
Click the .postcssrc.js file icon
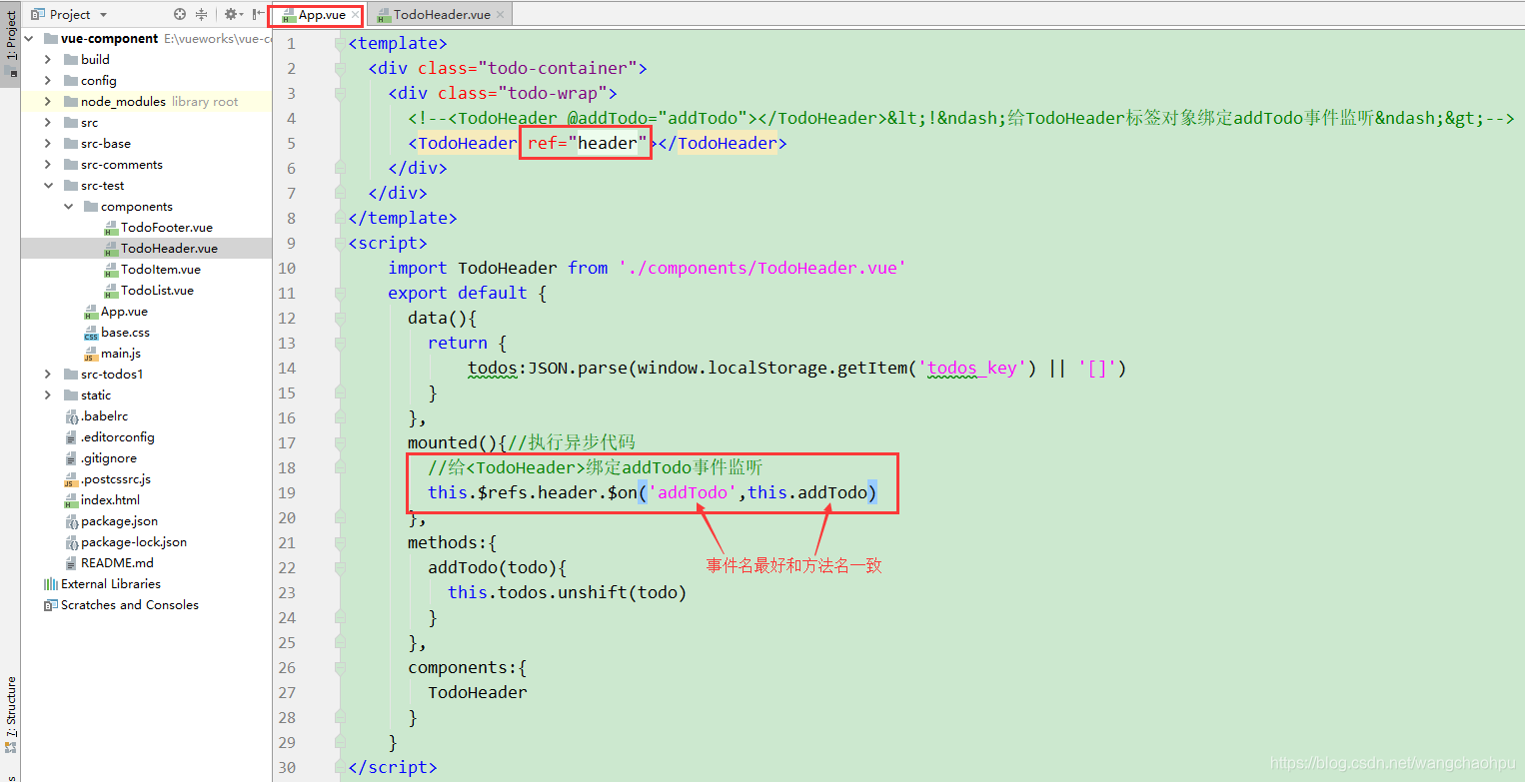tap(71, 479)
